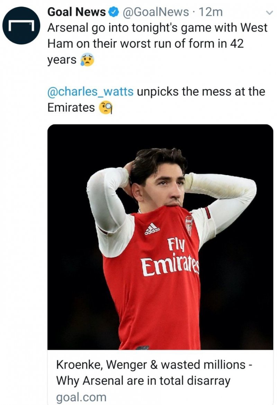Select 'Why Arsenal are in total disarray' line
This screenshot has width=277, height=405.
coord(143,381)
